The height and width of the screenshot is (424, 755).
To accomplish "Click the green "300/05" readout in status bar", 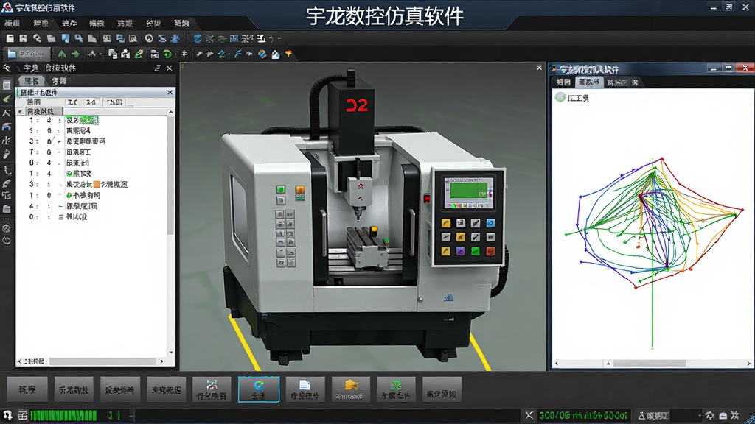I will (583, 415).
